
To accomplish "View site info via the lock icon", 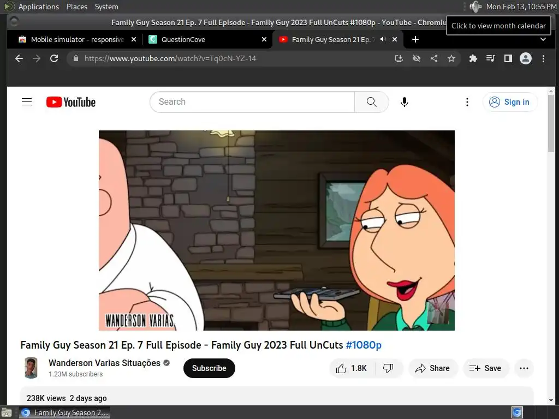I will (75, 58).
